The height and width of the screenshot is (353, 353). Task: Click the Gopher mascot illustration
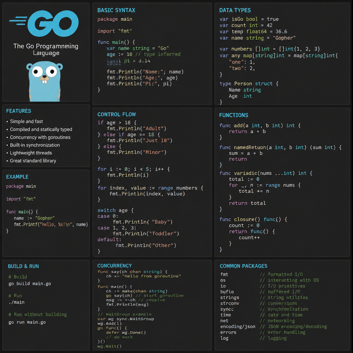(44, 82)
